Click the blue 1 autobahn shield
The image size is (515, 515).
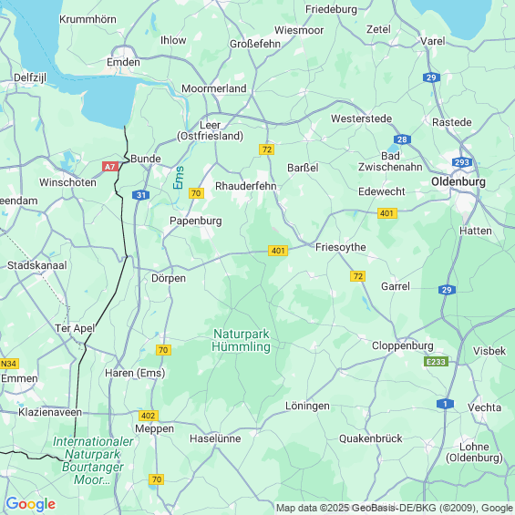click(445, 404)
